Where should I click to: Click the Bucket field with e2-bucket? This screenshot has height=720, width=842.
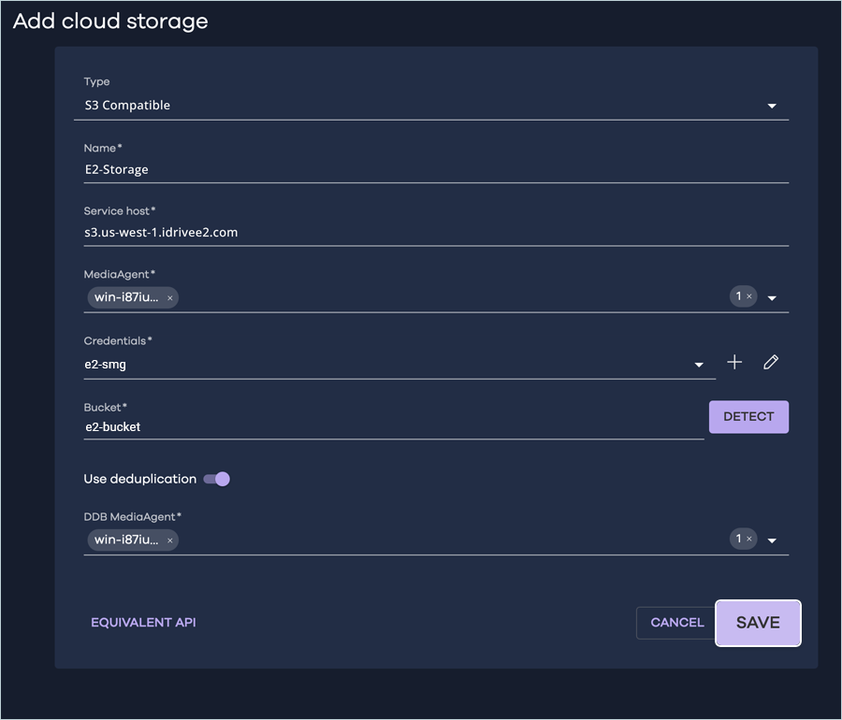coord(393,426)
